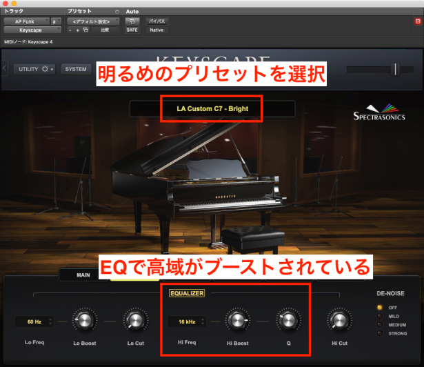Viewport: 424px width, 367px height.
Task: Click the preset copy icon beside plus button
Action: [x=85, y=30]
